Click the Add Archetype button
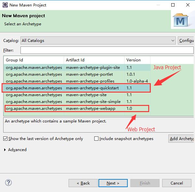This screenshot has width=195, height=192. tap(181, 138)
